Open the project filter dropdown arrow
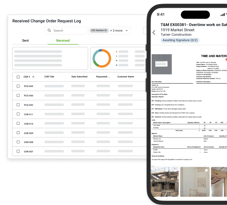The height and width of the screenshot is (205, 227). tap(127, 31)
